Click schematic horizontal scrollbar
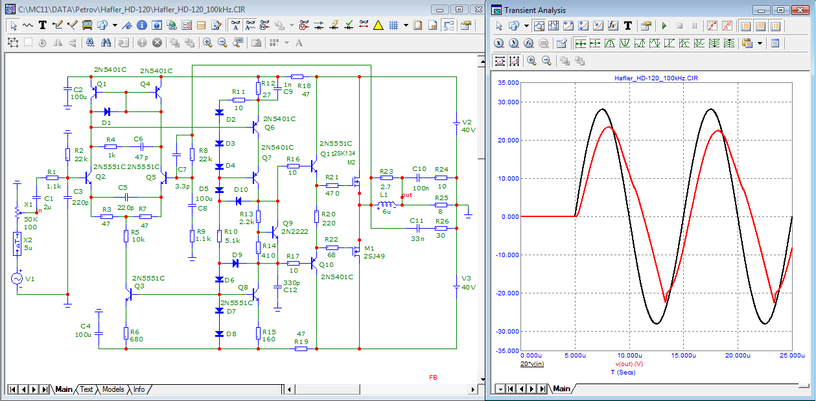The image size is (816, 401). tap(382, 389)
